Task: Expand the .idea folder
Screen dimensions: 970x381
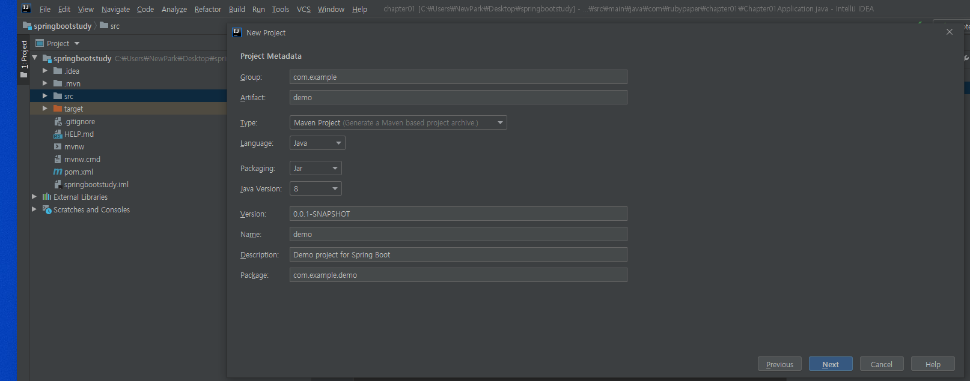Action: [45, 71]
